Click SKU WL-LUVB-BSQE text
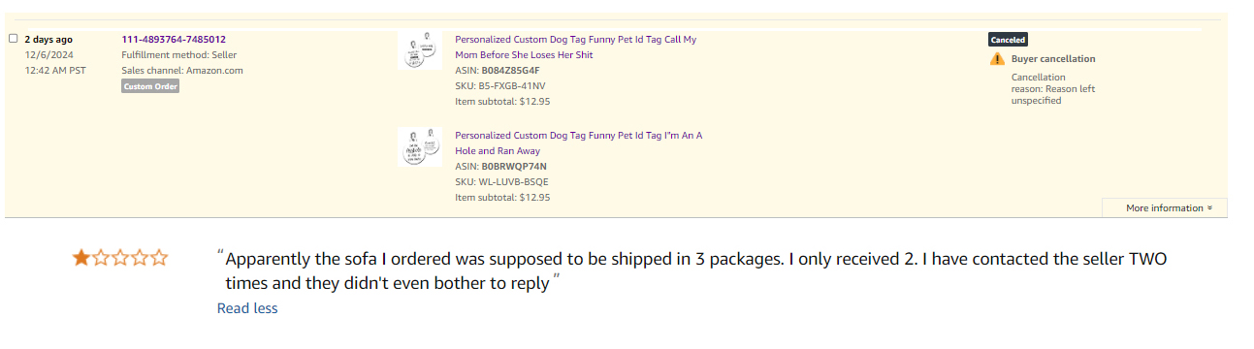 [501, 182]
